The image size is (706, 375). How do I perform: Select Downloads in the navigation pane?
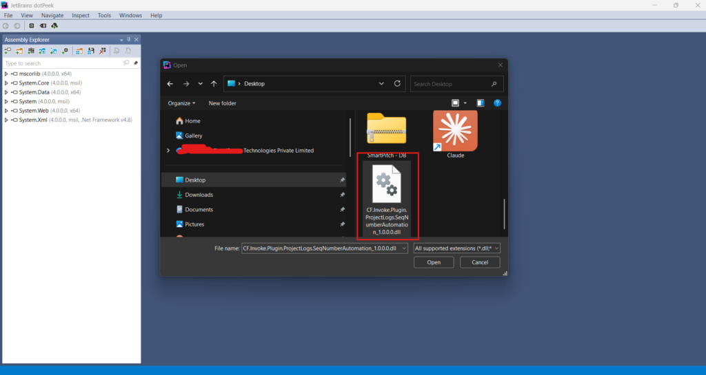tap(199, 195)
